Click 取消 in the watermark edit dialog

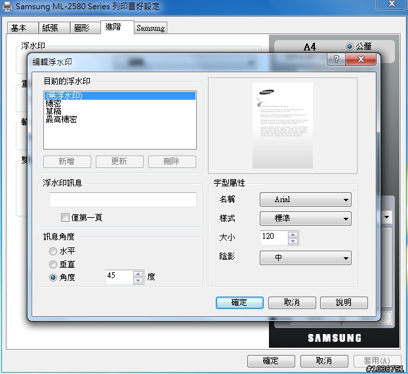[x=292, y=302]
